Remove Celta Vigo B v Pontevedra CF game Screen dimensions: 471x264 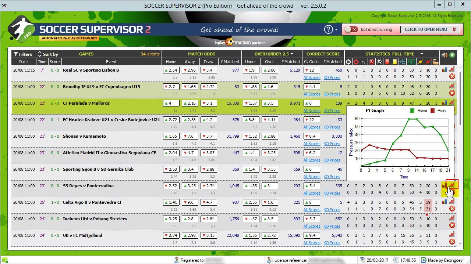pos(452,209)
